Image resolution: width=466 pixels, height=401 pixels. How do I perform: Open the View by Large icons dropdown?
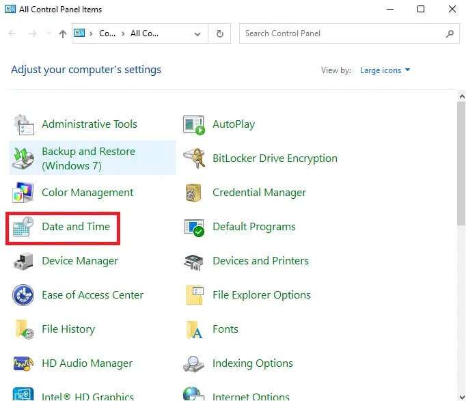tap(385, 70)
